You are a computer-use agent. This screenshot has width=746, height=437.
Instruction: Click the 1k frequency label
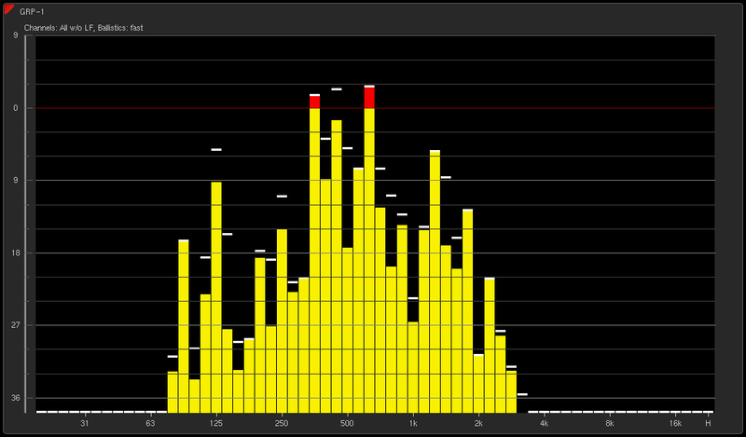click(x=413, y=423)
